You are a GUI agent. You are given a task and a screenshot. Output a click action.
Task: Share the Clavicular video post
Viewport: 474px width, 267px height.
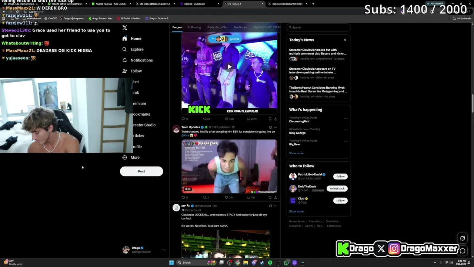[275, 119]
